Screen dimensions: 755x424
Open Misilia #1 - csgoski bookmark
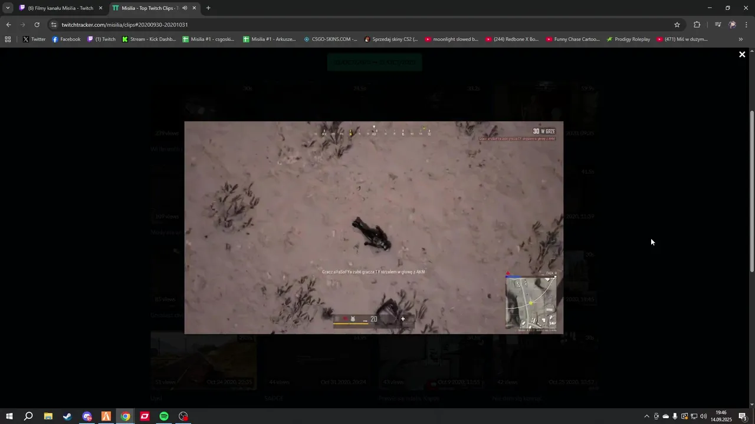click(x=208, y=39)
